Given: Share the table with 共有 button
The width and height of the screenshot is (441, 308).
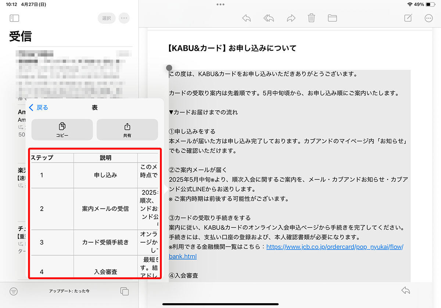Looking at the screenshot, I should pyautogui.click(x=127, y=130).
